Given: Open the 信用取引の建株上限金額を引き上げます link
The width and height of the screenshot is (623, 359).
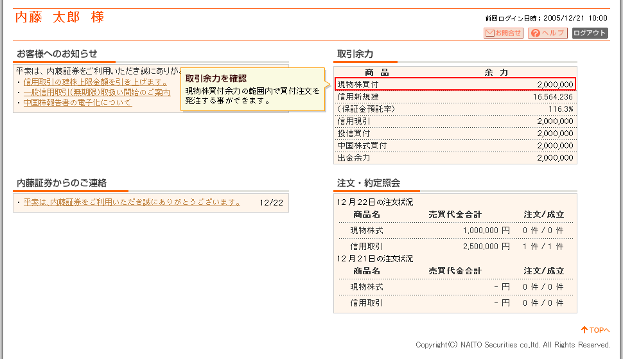Looking at the screenshot, I should point(95,82).
